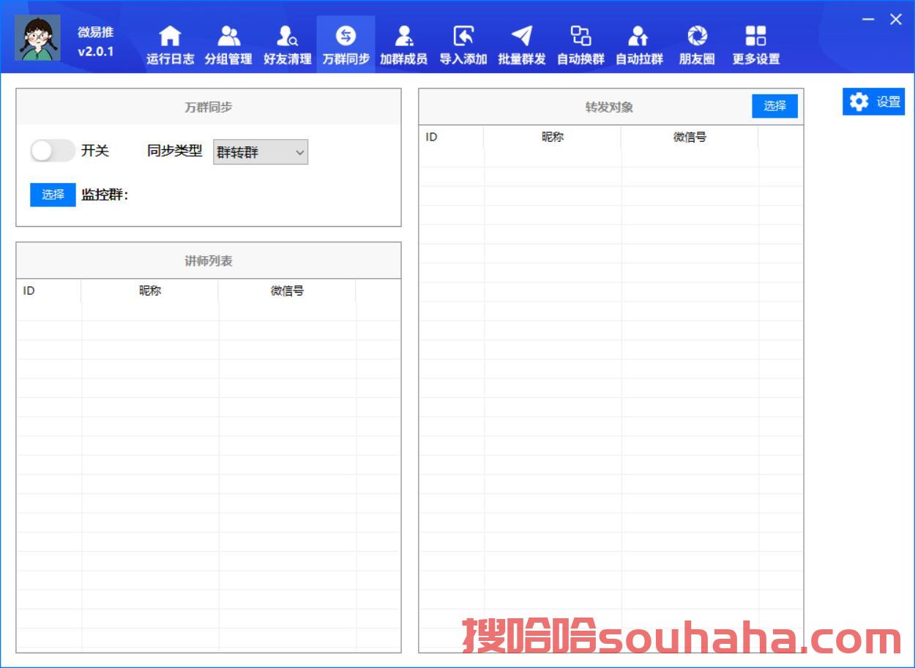
Task: Open 朋友圈 moments icon
Action: (x=697, y=36)
